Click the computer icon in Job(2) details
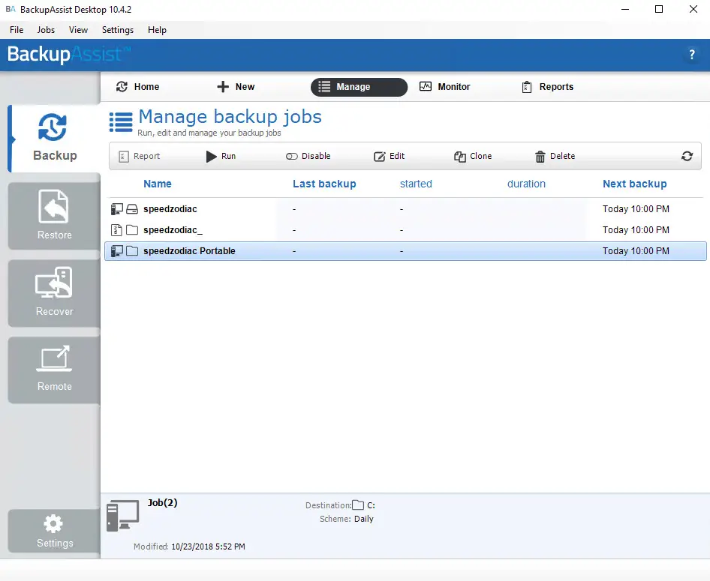710x581 pixels. tap(122, 516)
